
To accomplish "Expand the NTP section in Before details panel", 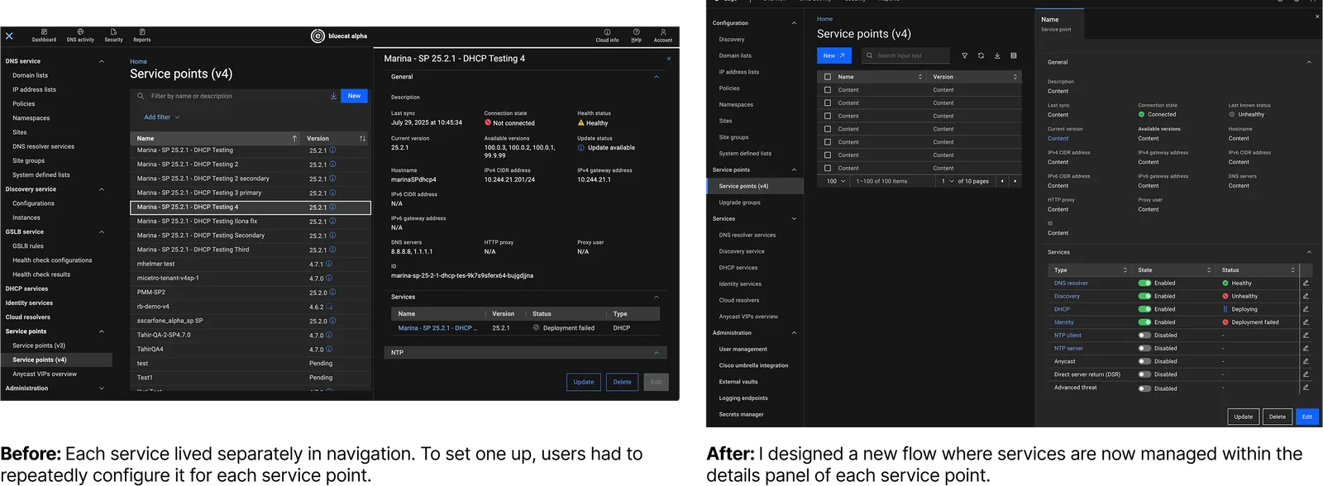I will coord(657,353).
